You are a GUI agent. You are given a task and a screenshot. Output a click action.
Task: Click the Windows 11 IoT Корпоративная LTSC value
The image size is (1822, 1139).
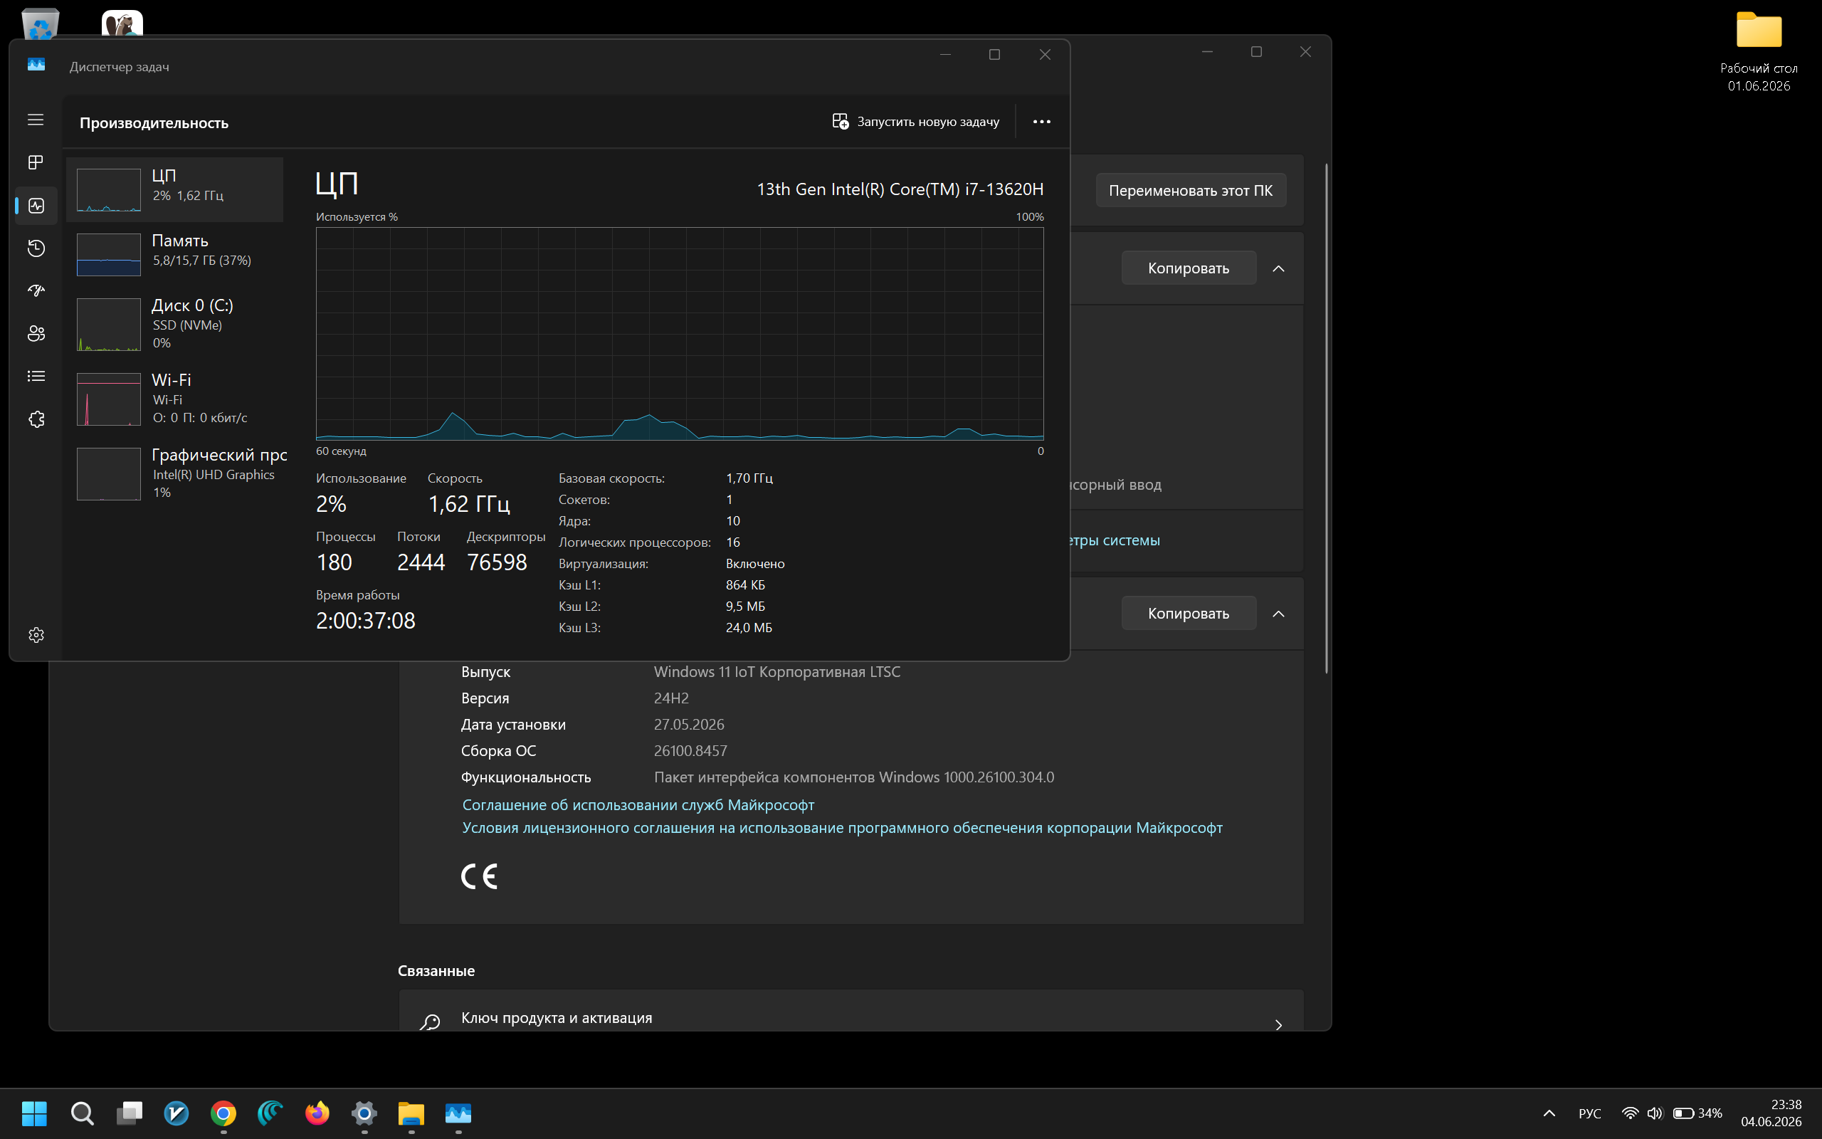click(777, 671)
